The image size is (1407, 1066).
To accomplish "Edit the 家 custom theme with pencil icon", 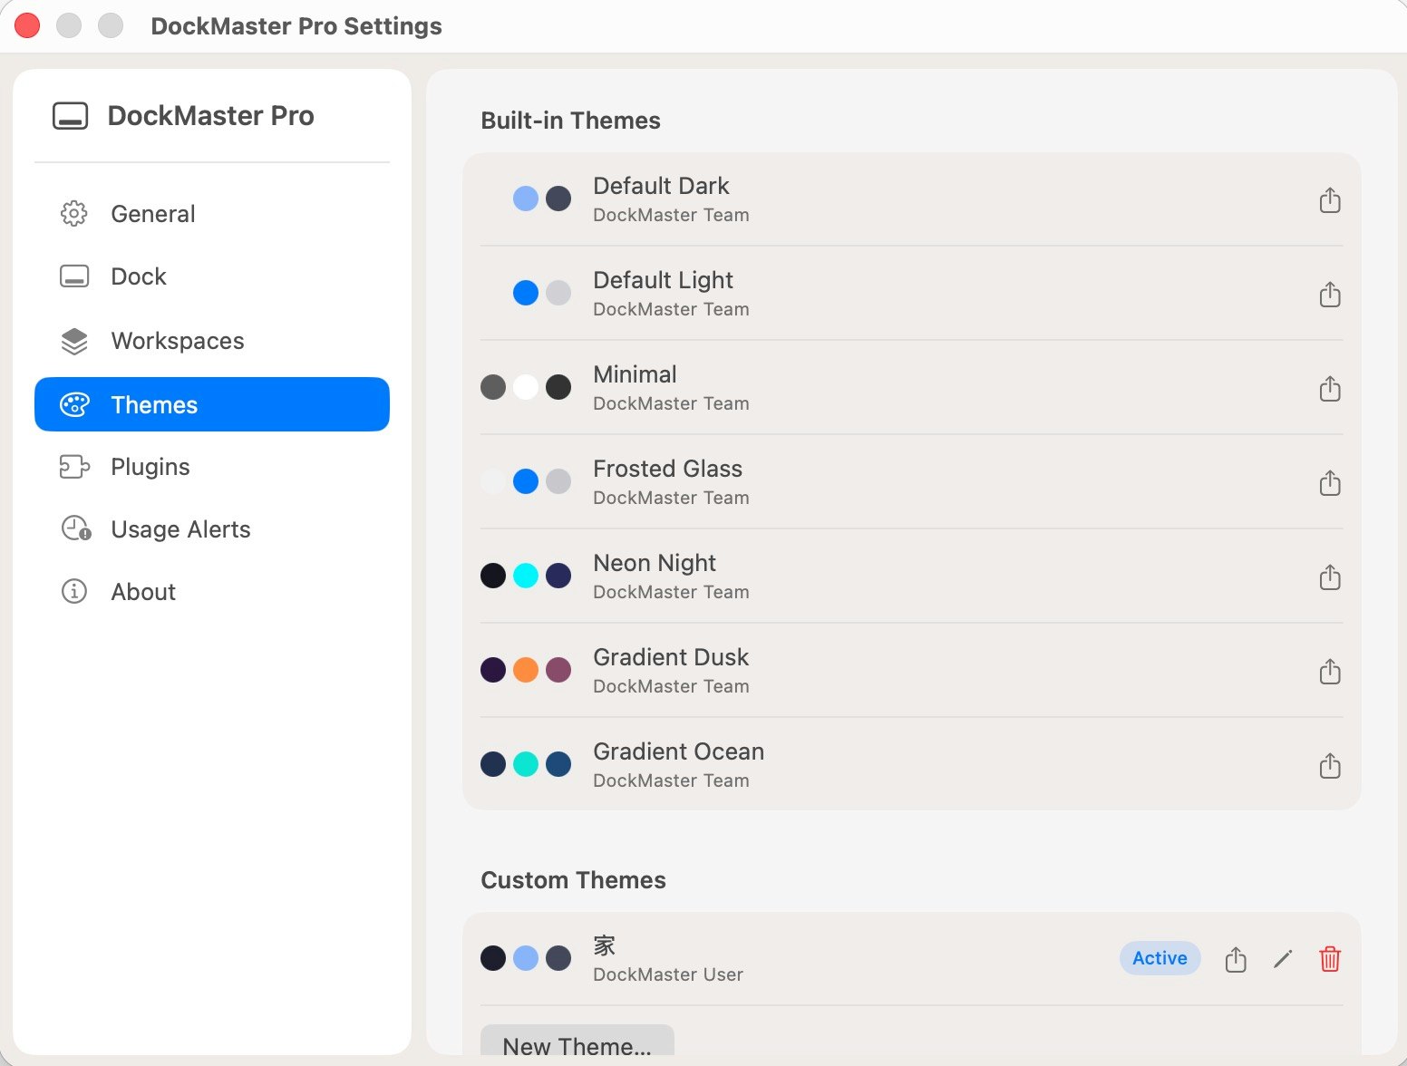I will pos(1283,958).
